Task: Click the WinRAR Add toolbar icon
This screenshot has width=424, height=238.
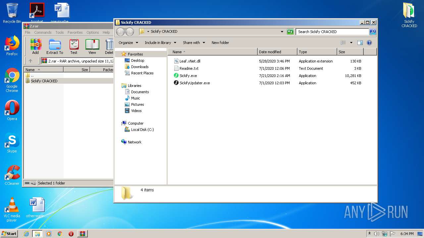Action: tap(35, 46)
